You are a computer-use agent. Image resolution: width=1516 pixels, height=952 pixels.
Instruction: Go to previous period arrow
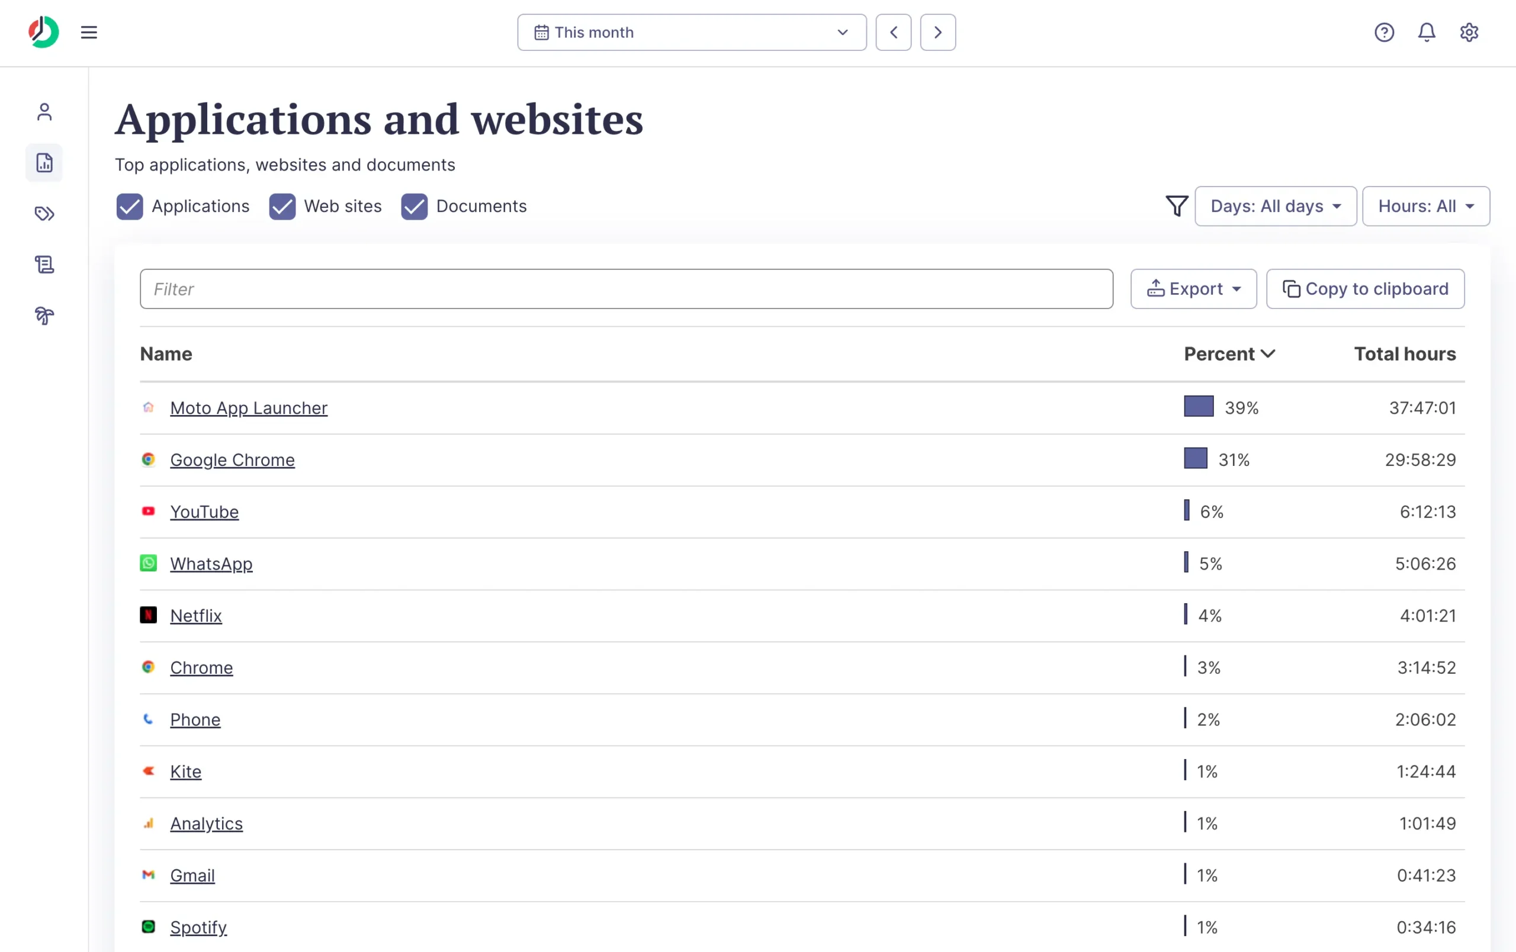[894, 32]
